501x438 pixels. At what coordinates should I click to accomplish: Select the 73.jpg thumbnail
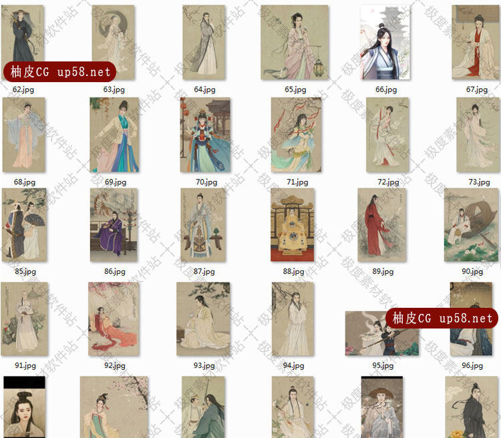tap(478, 135)
